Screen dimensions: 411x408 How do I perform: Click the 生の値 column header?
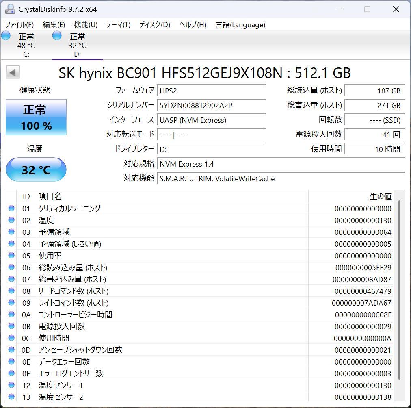pos(351,196)
